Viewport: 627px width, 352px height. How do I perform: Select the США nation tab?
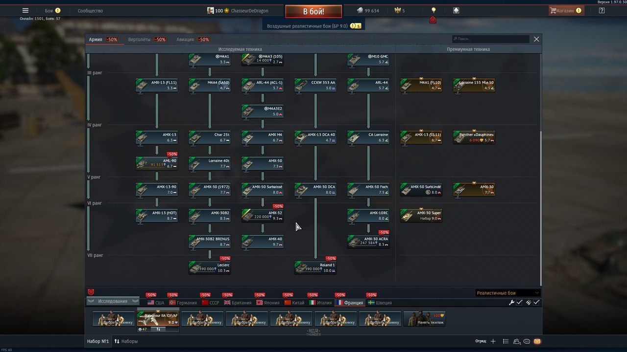click(x=156, y=303)
